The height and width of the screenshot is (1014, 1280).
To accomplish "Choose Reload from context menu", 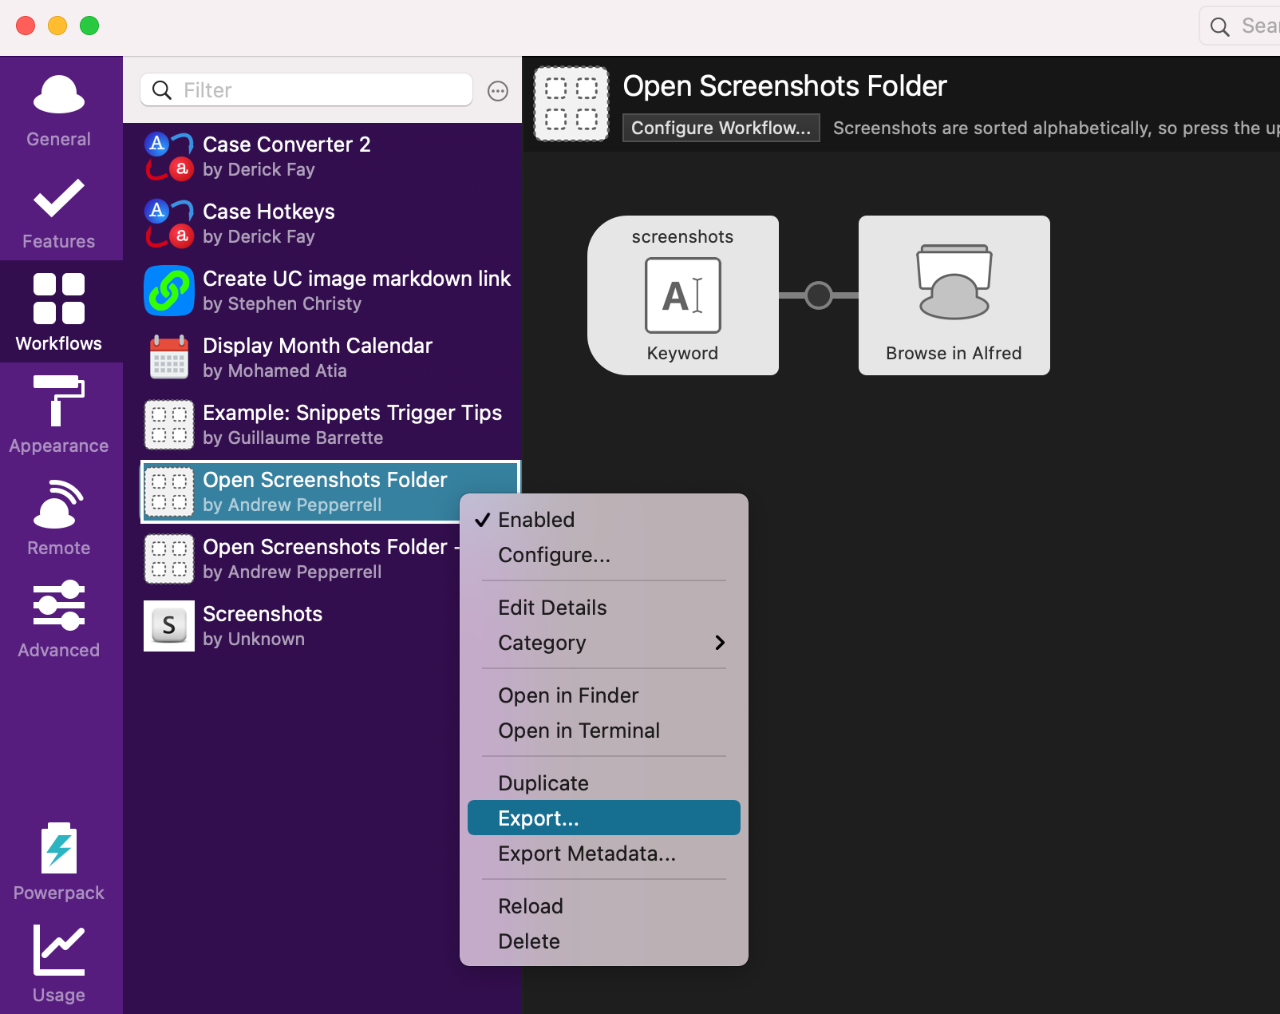I will pyautogui.click(x=604, y=906).
